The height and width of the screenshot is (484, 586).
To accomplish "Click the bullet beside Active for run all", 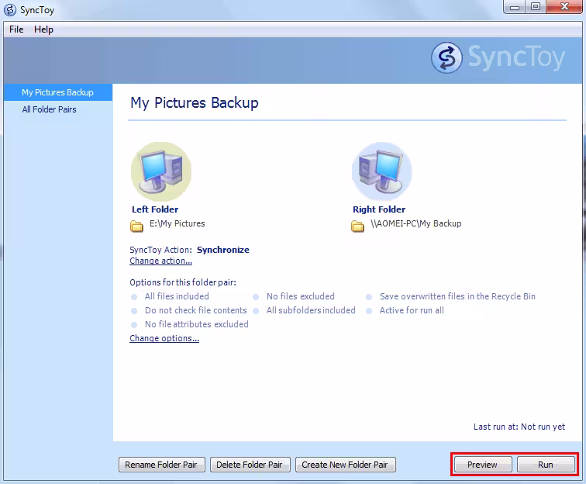I will point(369,311).
